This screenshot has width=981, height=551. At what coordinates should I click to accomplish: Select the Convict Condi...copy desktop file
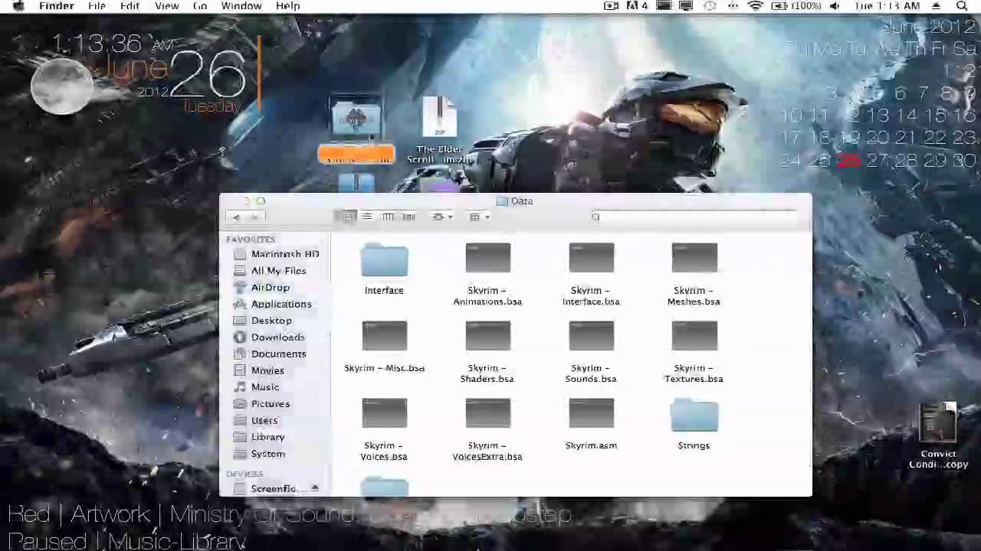tap(939, 422)
